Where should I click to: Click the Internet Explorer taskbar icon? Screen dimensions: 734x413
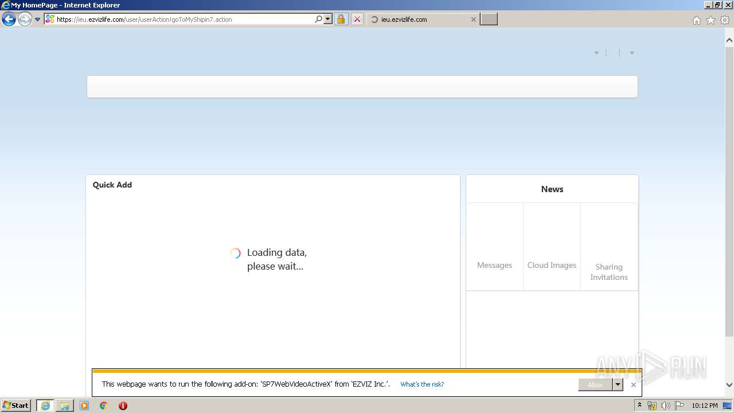click(45, 406)
